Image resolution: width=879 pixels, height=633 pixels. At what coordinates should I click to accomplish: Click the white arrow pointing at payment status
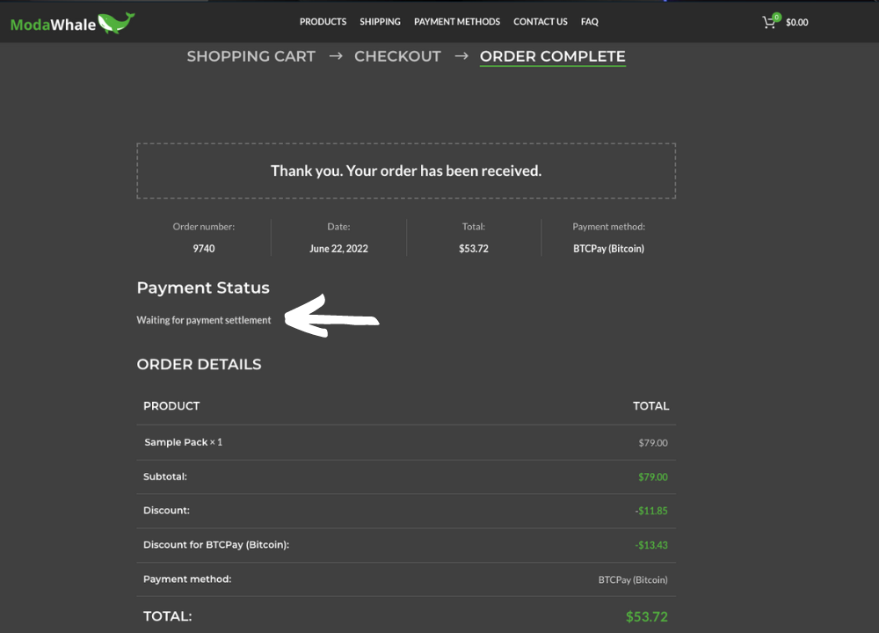(332, 316)
